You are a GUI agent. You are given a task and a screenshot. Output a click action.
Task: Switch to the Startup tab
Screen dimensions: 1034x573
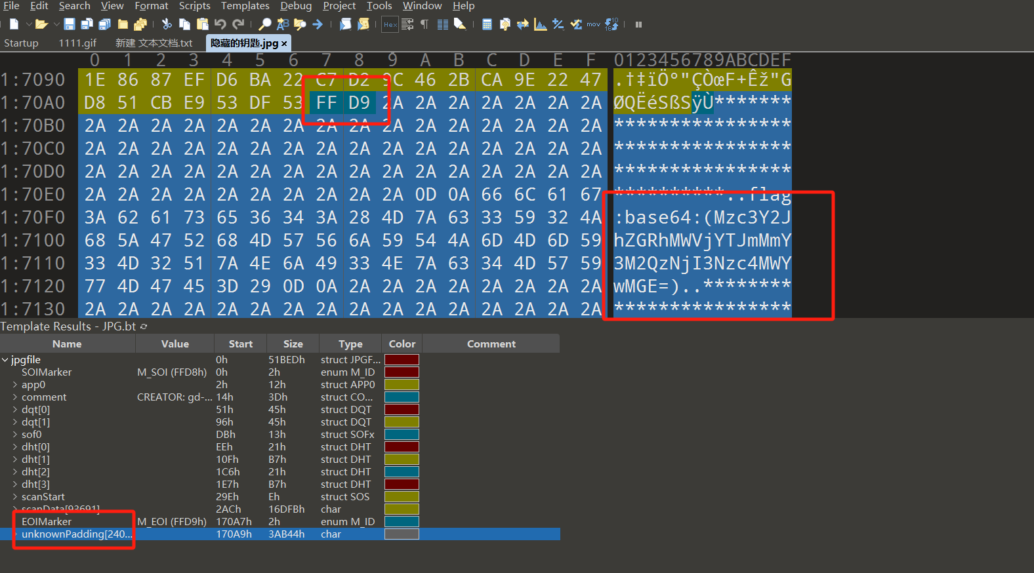tap(21, 43)
